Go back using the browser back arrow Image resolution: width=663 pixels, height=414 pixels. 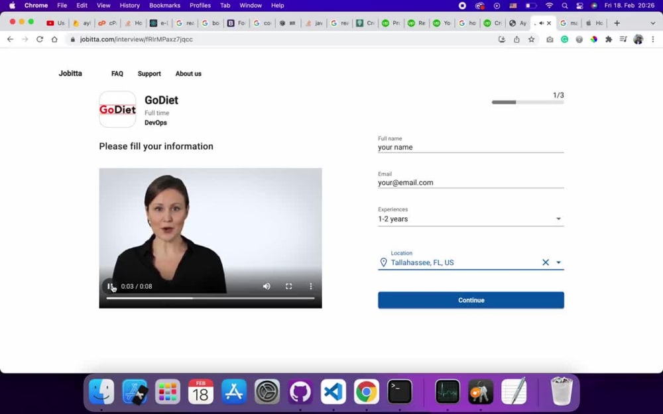10,39
